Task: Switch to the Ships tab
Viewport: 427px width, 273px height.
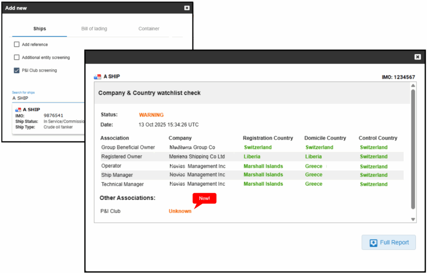Action: click(40, 29)
